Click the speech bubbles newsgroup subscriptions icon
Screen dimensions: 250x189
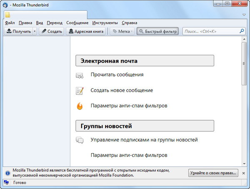point(80,140)
